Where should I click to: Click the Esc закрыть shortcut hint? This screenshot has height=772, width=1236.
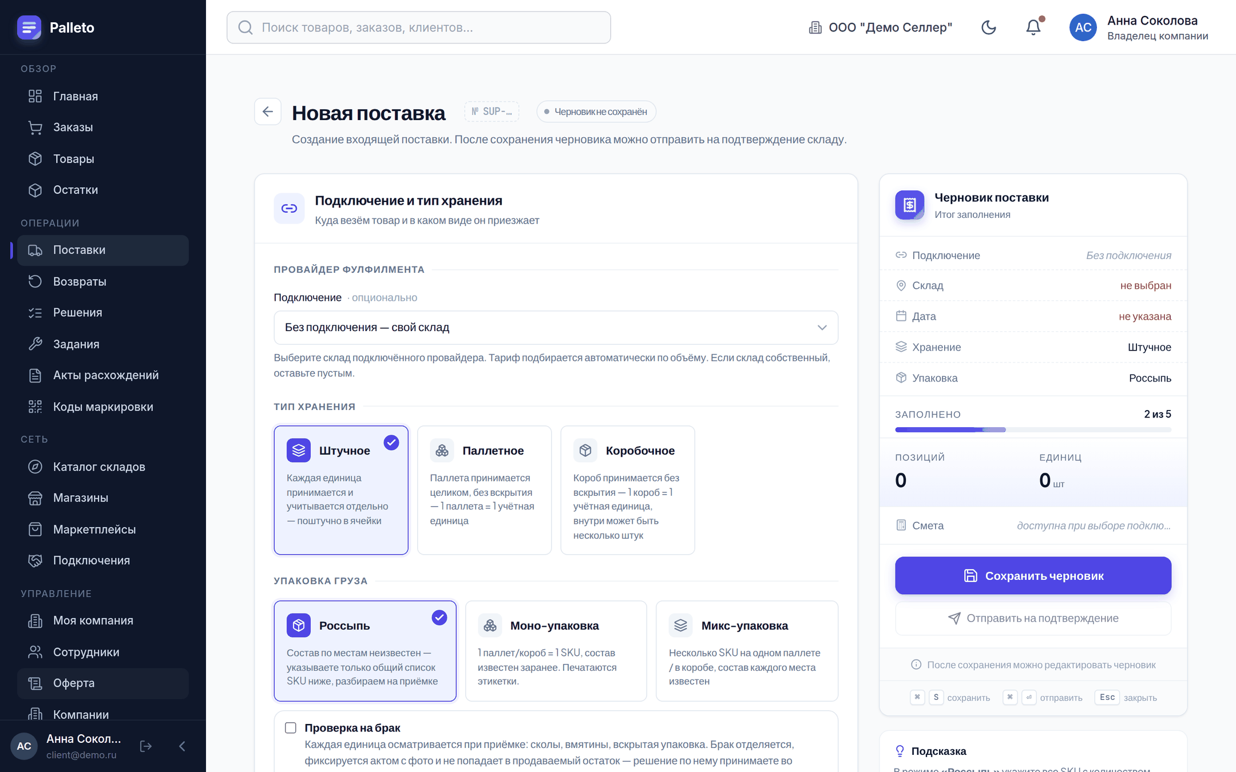pyautogui.click(x=1126, y=697)
